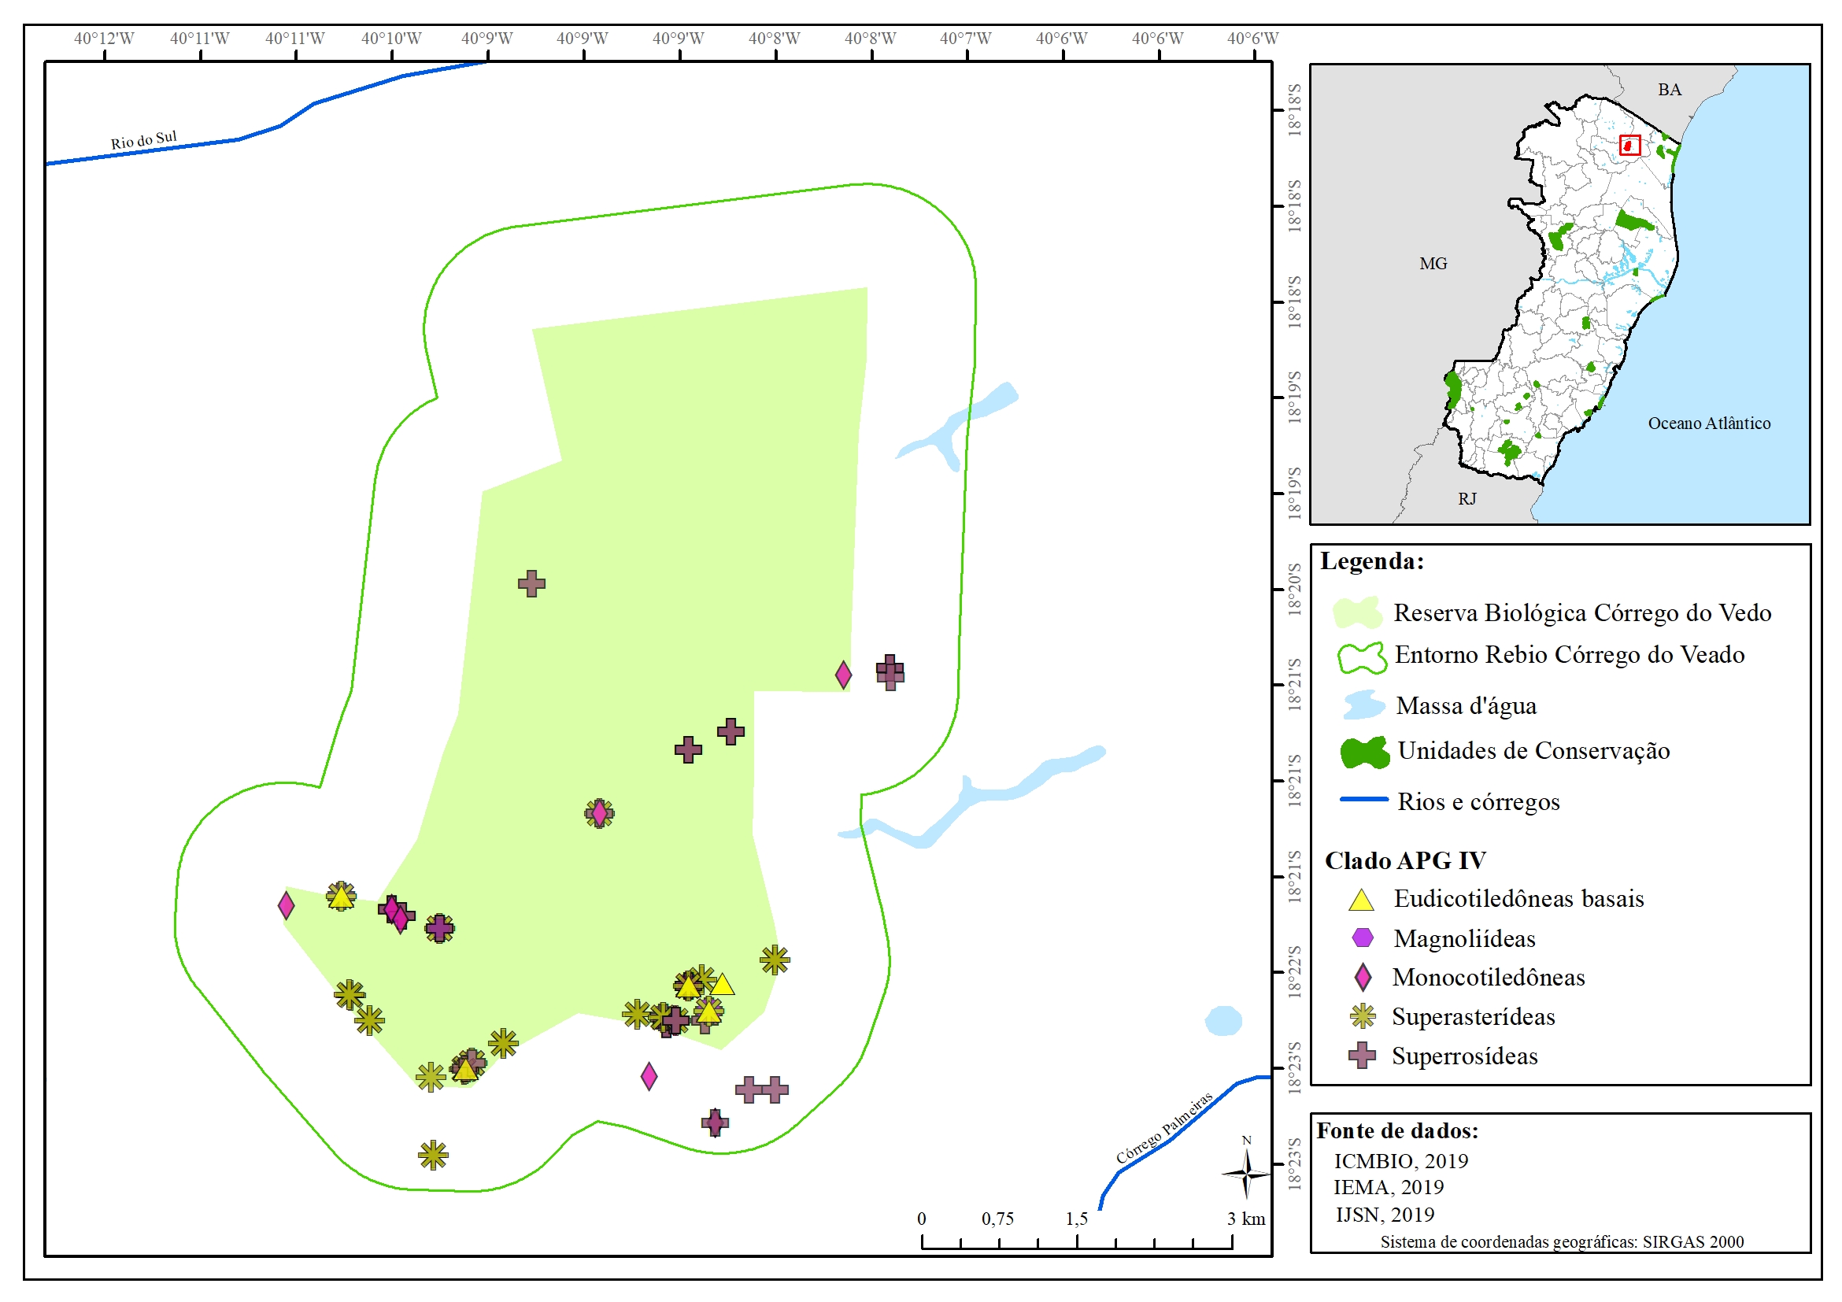Click the Oceano Atlântico label in inset
1842x1302 pixels.
[1709, 423]
